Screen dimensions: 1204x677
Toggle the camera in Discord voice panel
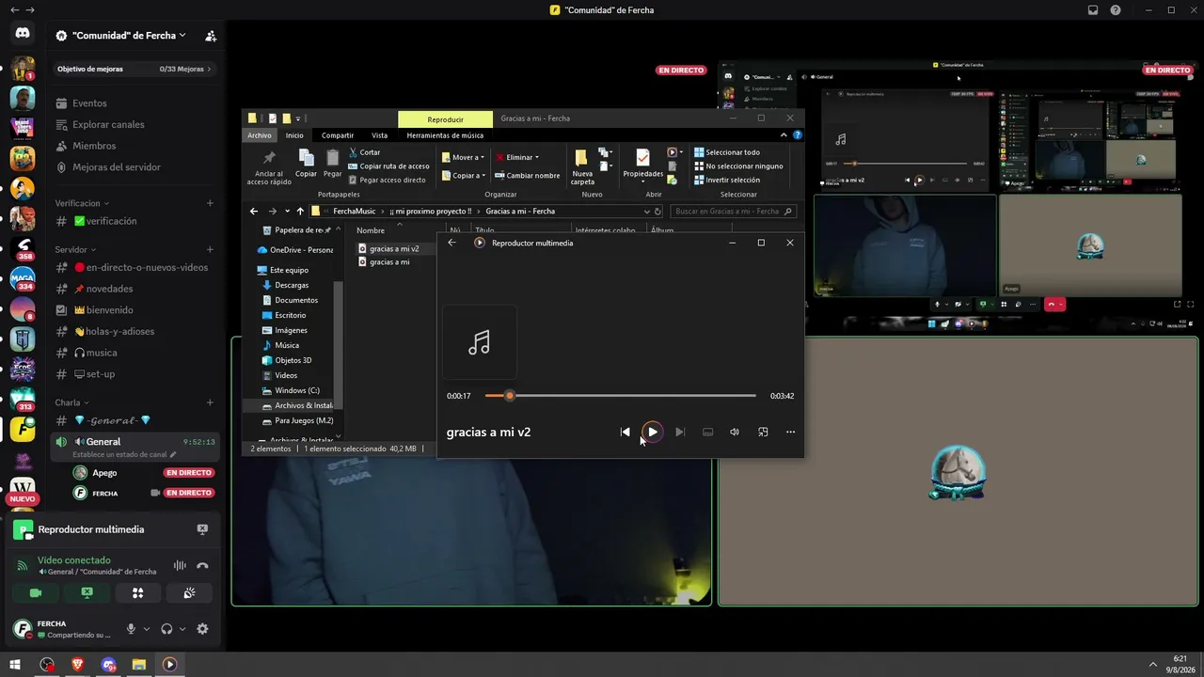pyautogui.click(x=36, y=592)
